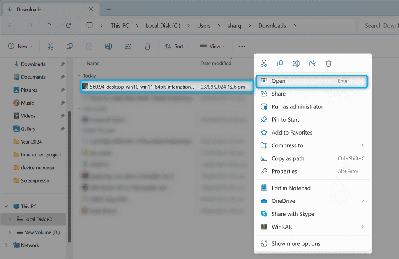Image resolution: width=399 pixels, height=259 pixels.
Task: Open the WinRAR submenu
Action: click(312, 227)
